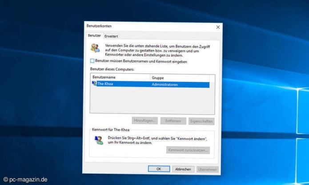Viewport: 309px width, 185px height.
Task: Click the users icon beside the description text
Action: click(95, 48)
